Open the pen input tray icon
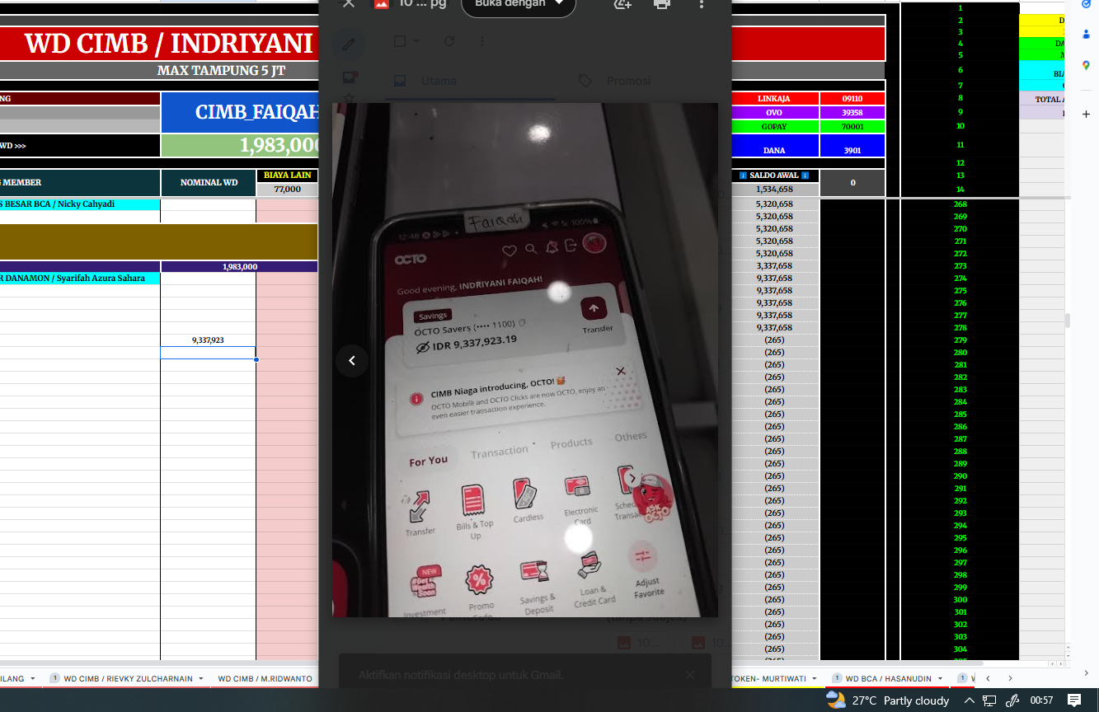1099x712 pixels. click(x=1012, y=700)
